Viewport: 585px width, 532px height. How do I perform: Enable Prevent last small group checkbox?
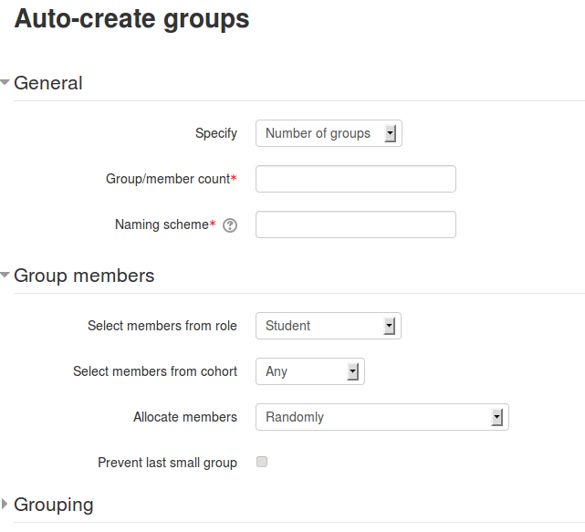point(262,462)
